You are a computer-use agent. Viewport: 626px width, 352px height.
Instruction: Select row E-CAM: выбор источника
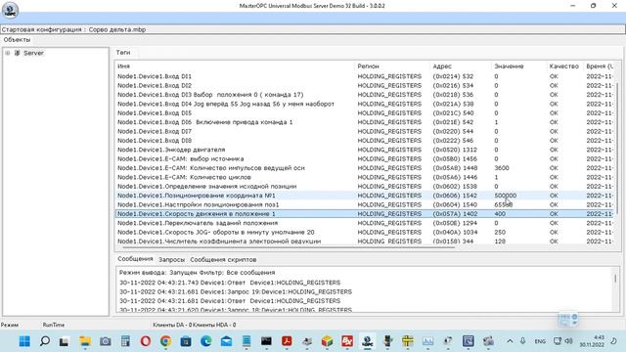[x=365, y=158]
